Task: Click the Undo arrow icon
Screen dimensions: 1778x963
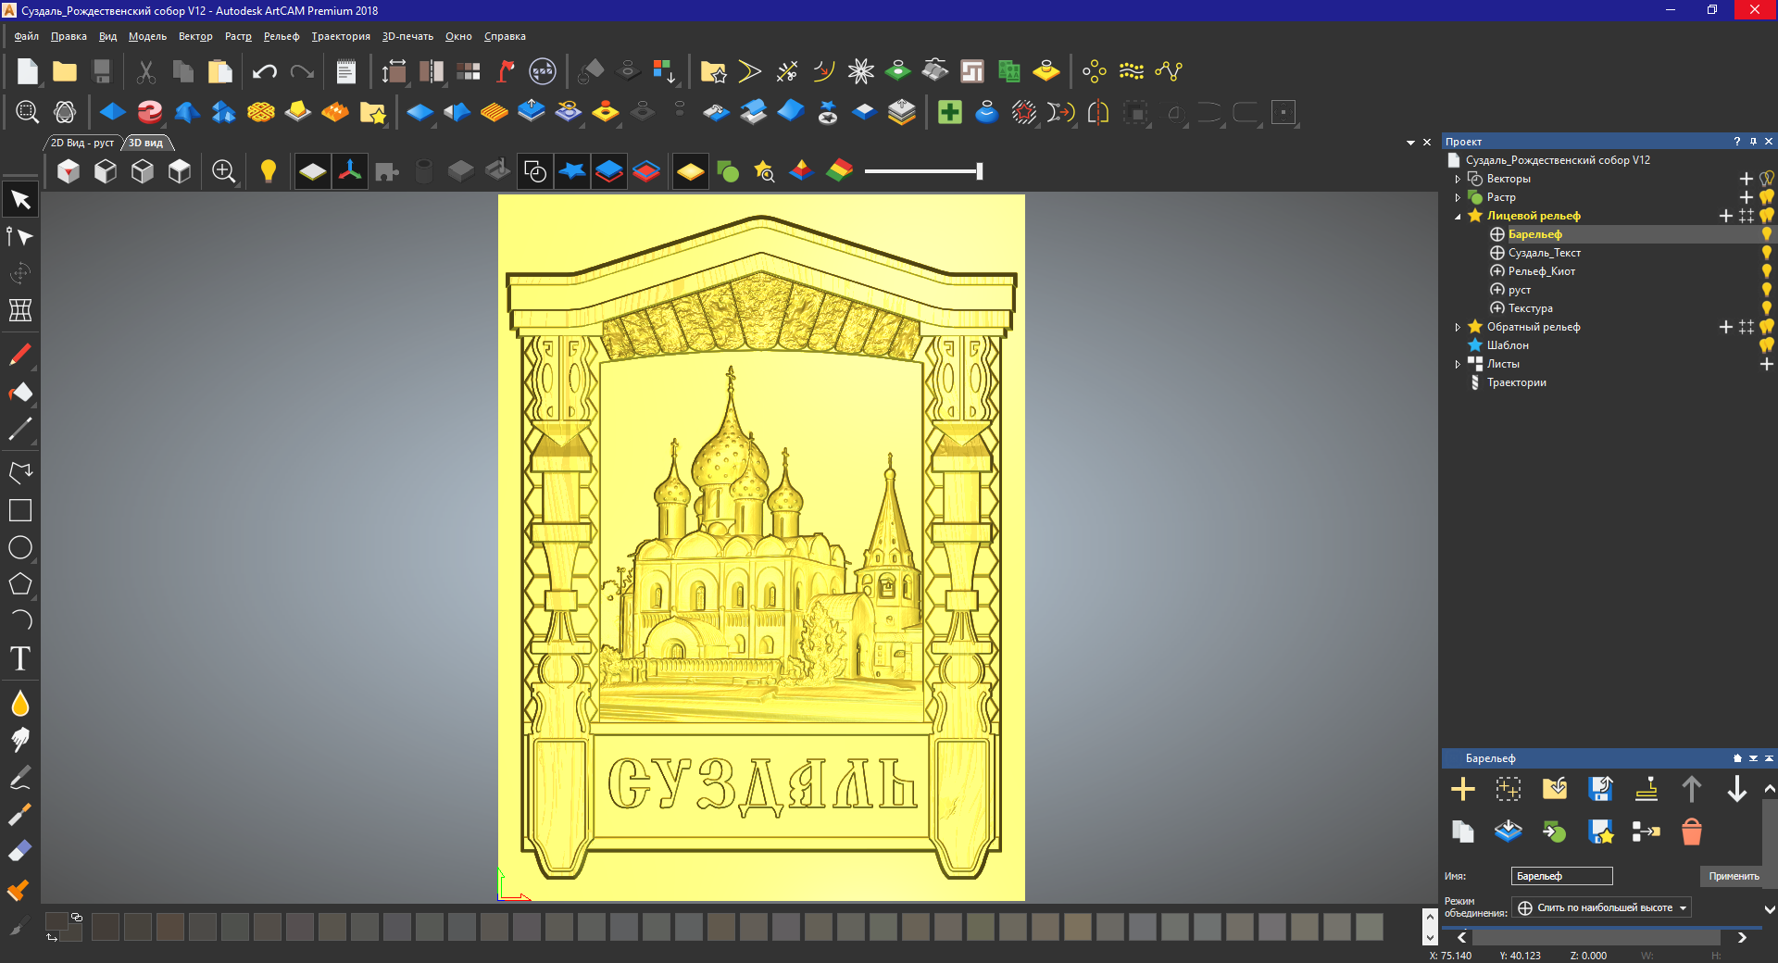Action: (265, 71)
